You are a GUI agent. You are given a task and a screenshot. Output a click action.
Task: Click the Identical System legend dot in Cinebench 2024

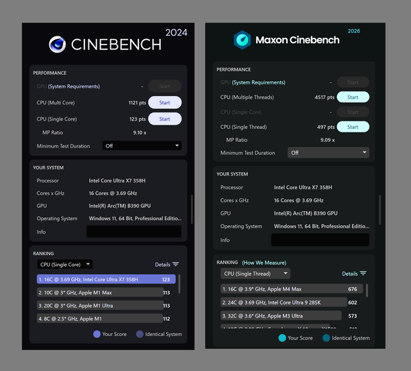click(140, 334)
